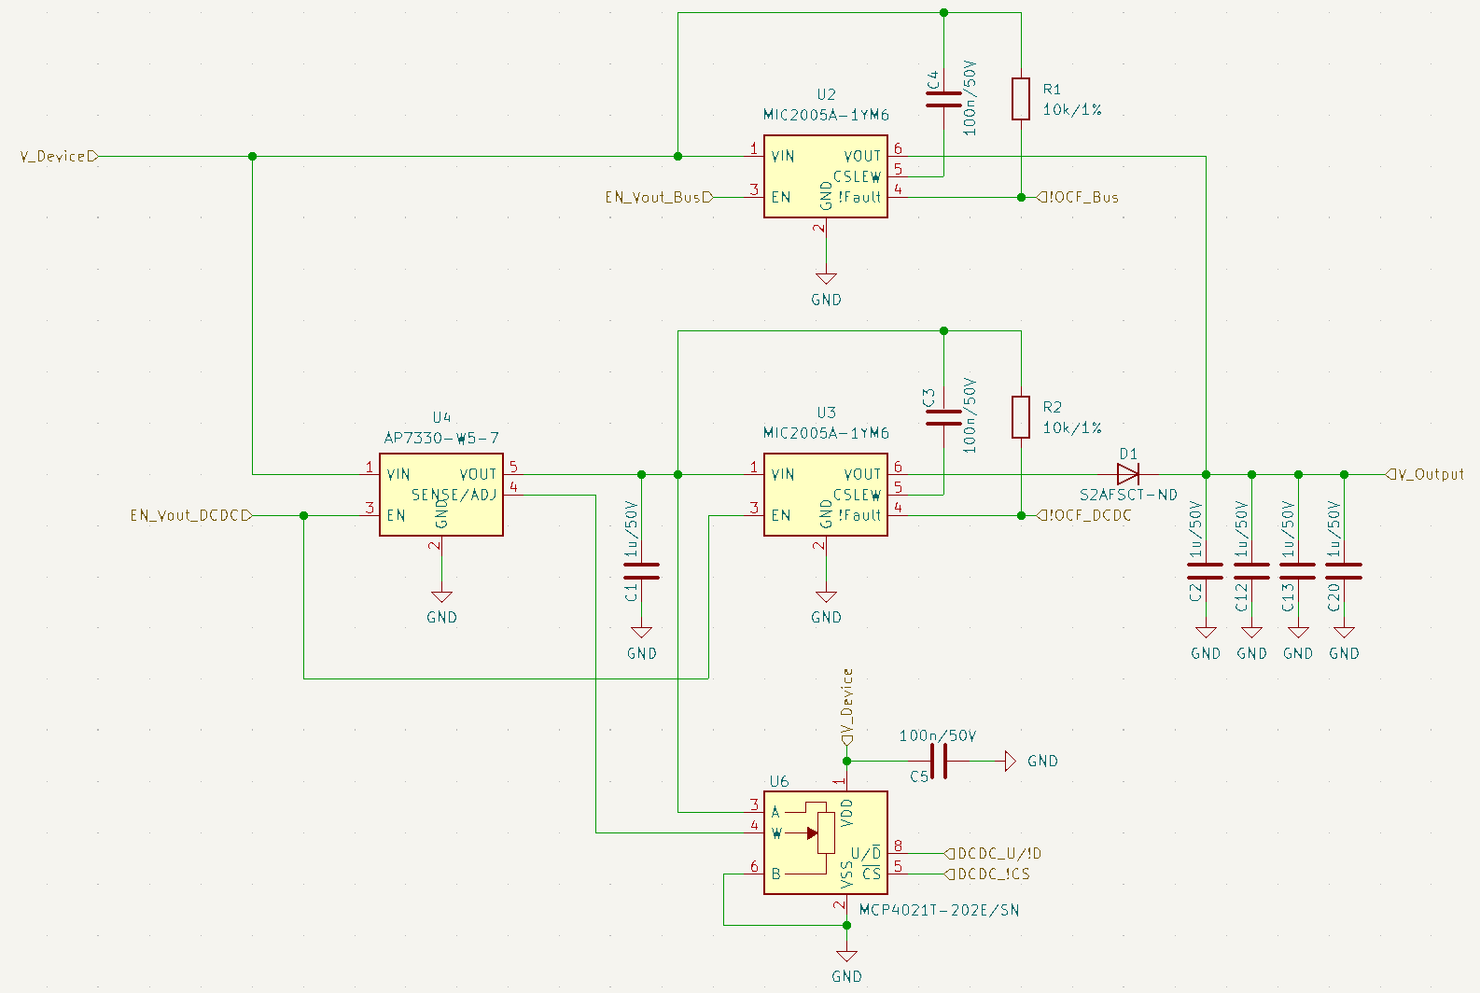Select the U6 digital potentiometer symbol
Image resolution: width=1480 pixels, height=993 pixels.
click(826, 843)
